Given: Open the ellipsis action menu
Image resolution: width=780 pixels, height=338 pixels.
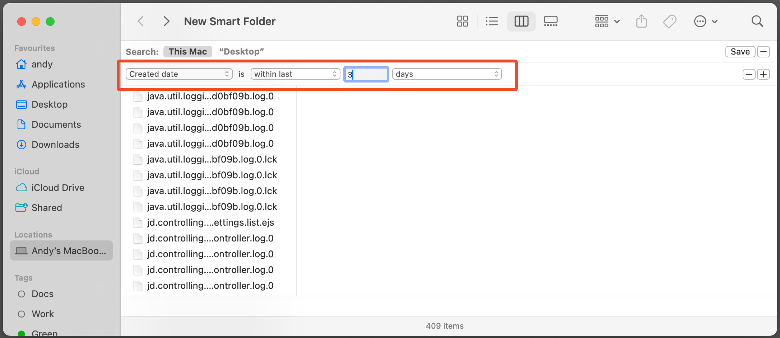Looking at the screenshot, I should tap(705, 21).
